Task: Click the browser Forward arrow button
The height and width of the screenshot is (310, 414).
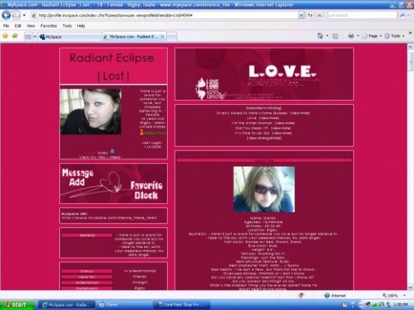Action: (x=16, y=15)
